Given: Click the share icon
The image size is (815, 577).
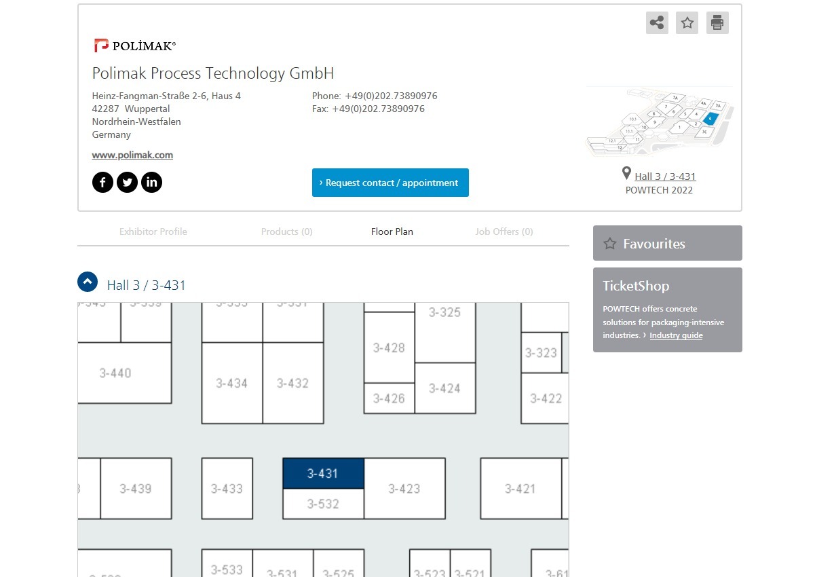Looking at the screenshot, I should [x=657, y=23].
